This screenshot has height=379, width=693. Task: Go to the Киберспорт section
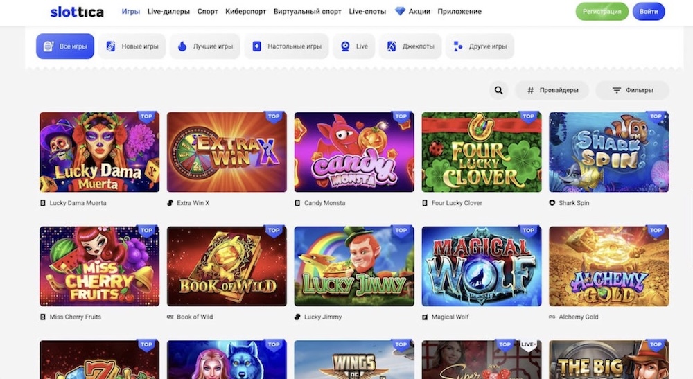coord(246,12)
